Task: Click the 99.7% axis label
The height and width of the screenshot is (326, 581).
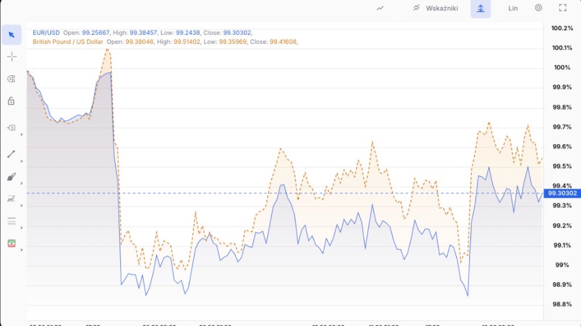Action: pyautogui.click(x=562, y=127)
